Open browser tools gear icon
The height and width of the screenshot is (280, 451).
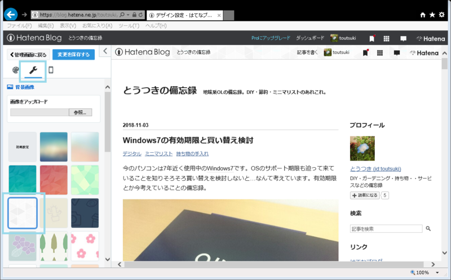click(x=442, y=15)
